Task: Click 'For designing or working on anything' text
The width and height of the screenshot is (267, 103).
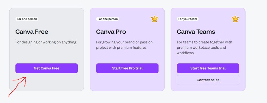Action: click(46, 42)
